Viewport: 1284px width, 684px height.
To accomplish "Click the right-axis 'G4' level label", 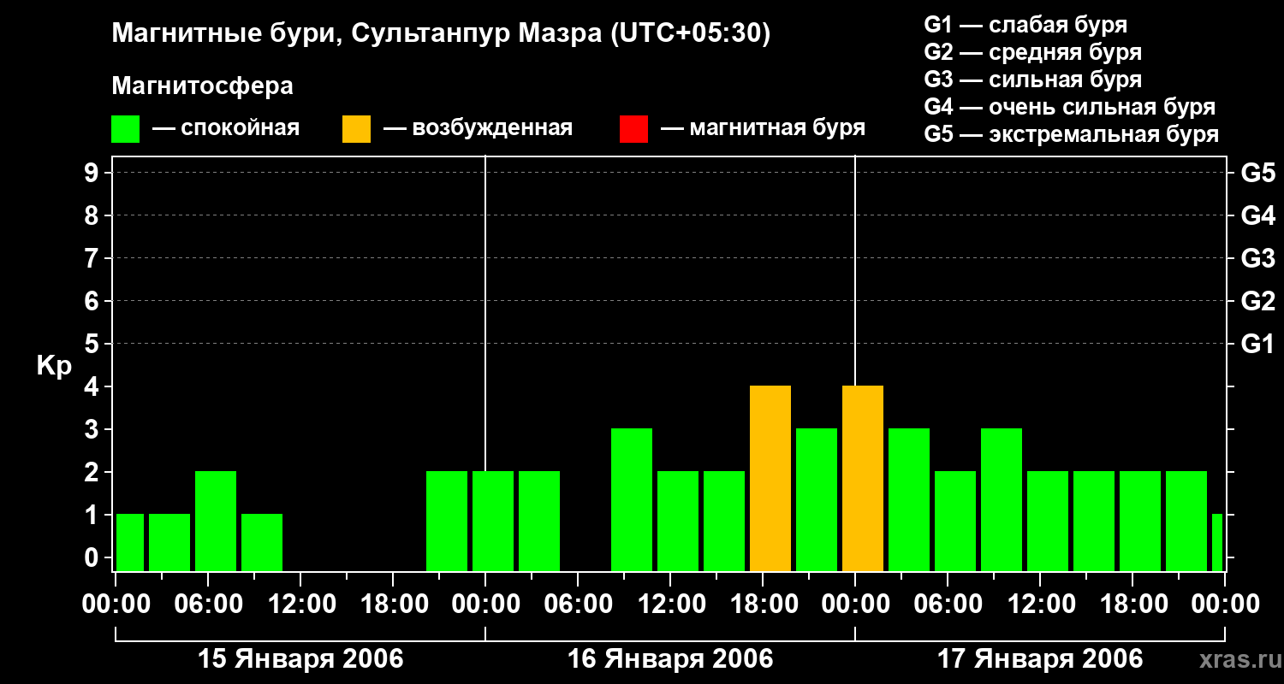I will (1258, 216).
